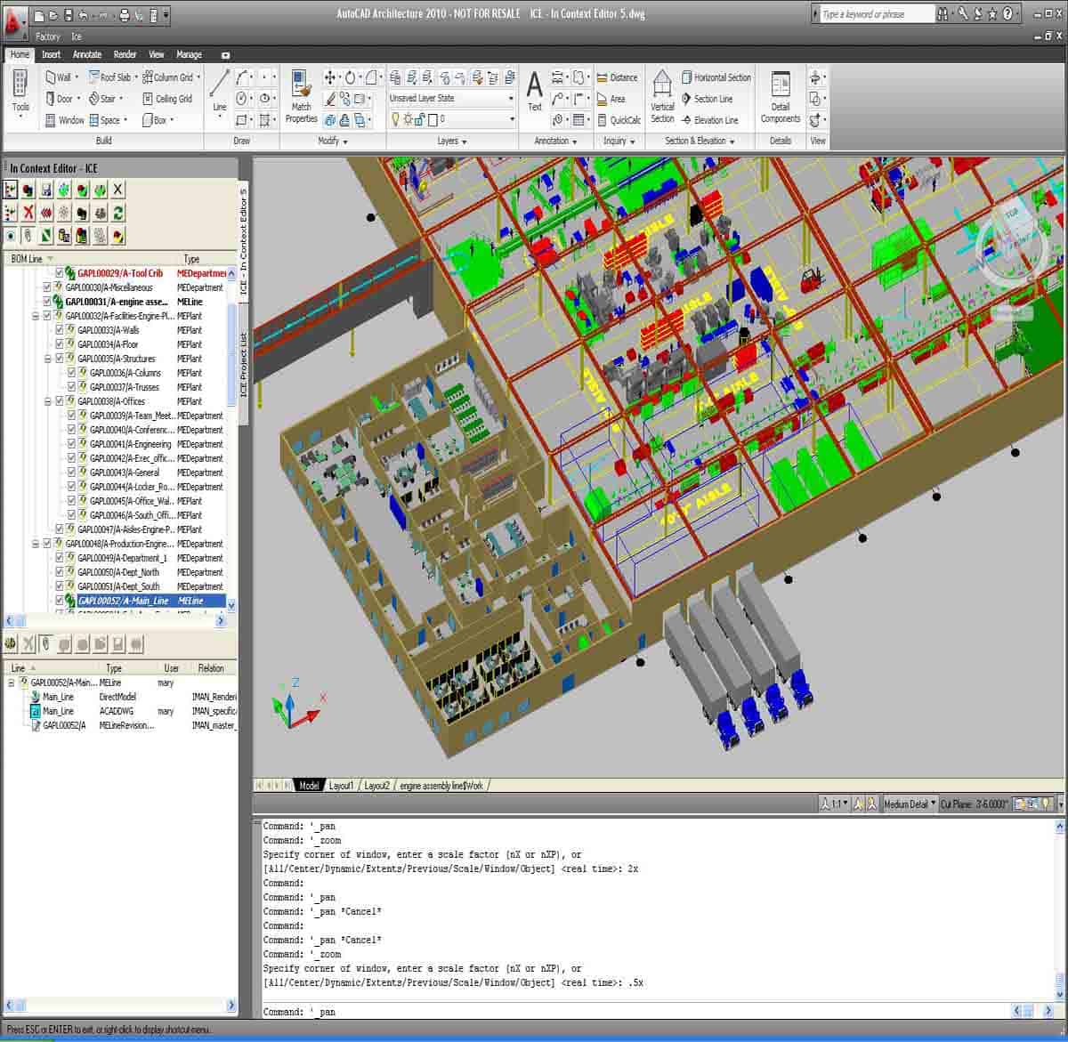
Task: Click the Distance inquiry tool
Action: (x=617, y=77)
